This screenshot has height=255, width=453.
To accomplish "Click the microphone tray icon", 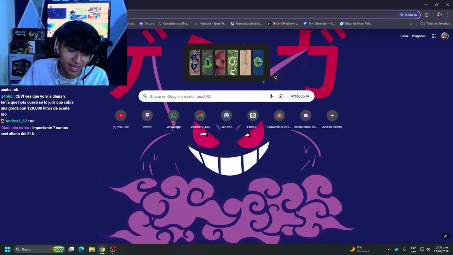I will pos(405,249).
